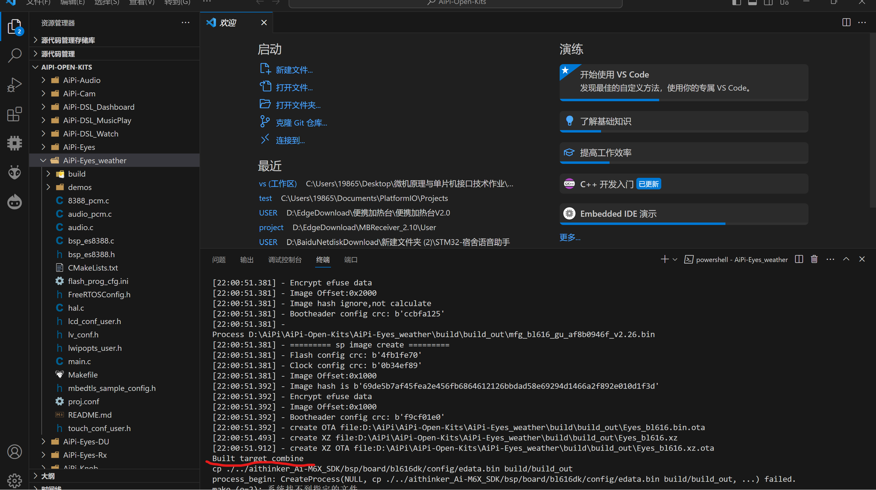Open the Search view in activity bar
Viewport: 876px width, 490px height.
[14, 55]
